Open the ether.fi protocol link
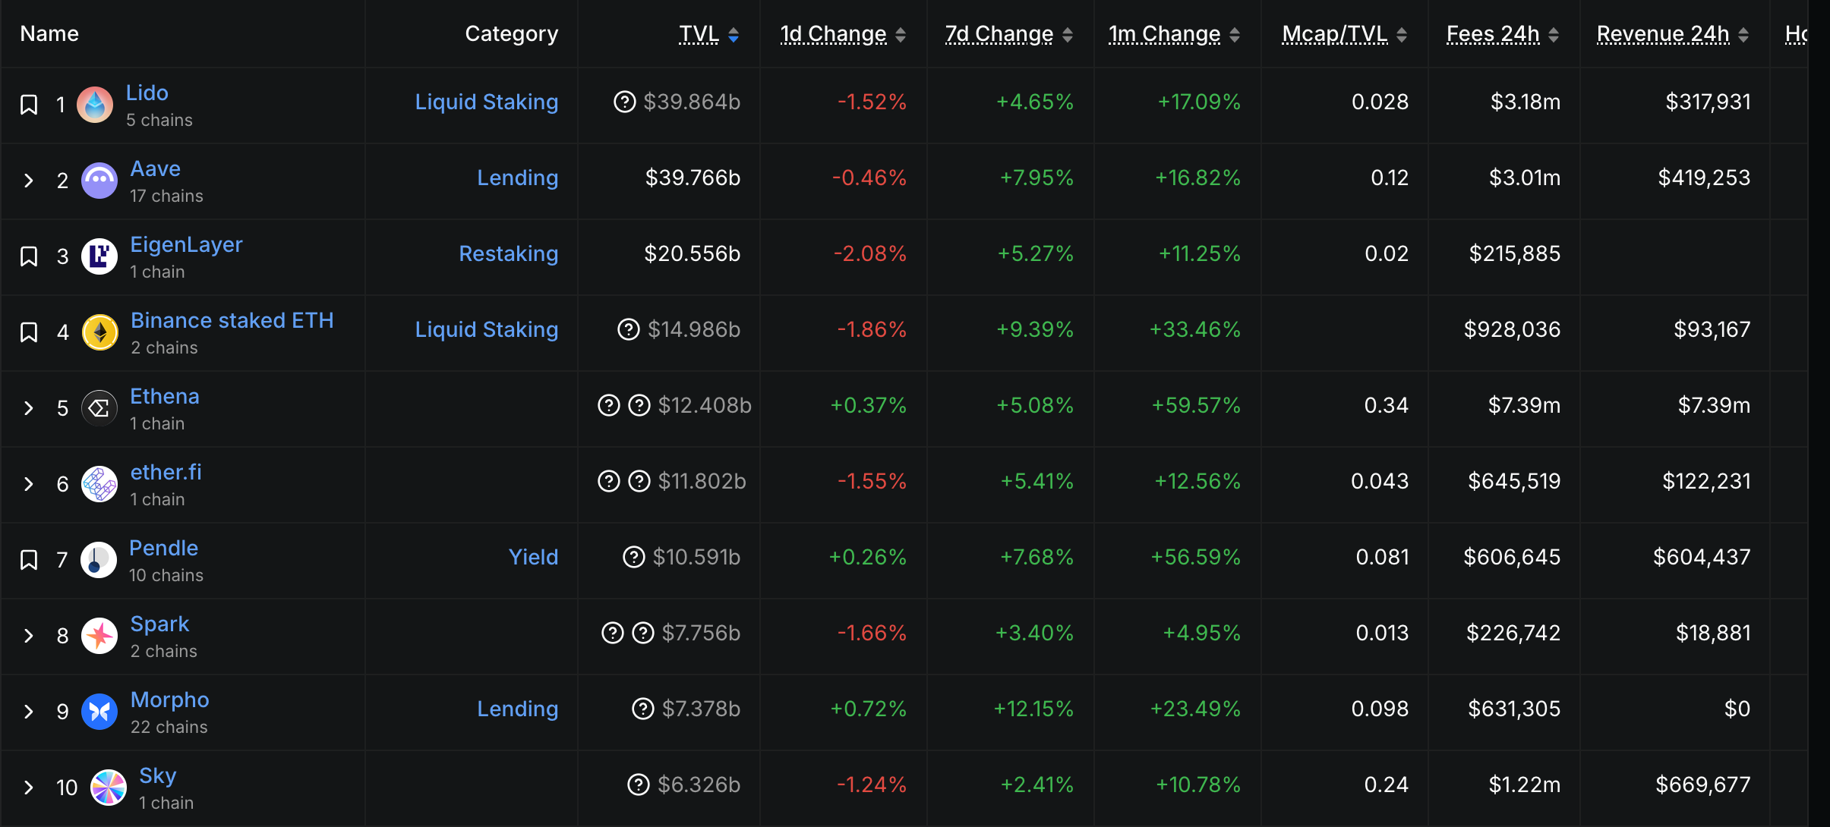1830x827 pixels. click(x=166, y=472)
